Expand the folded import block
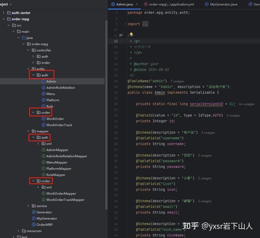 pyautogui.click(x=125, y=24)
